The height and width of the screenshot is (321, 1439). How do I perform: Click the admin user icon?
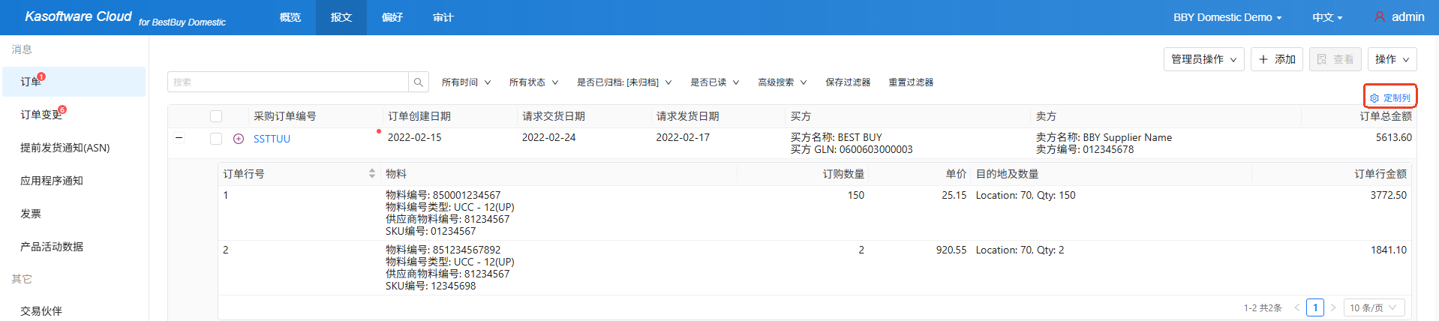(1379, 17)
